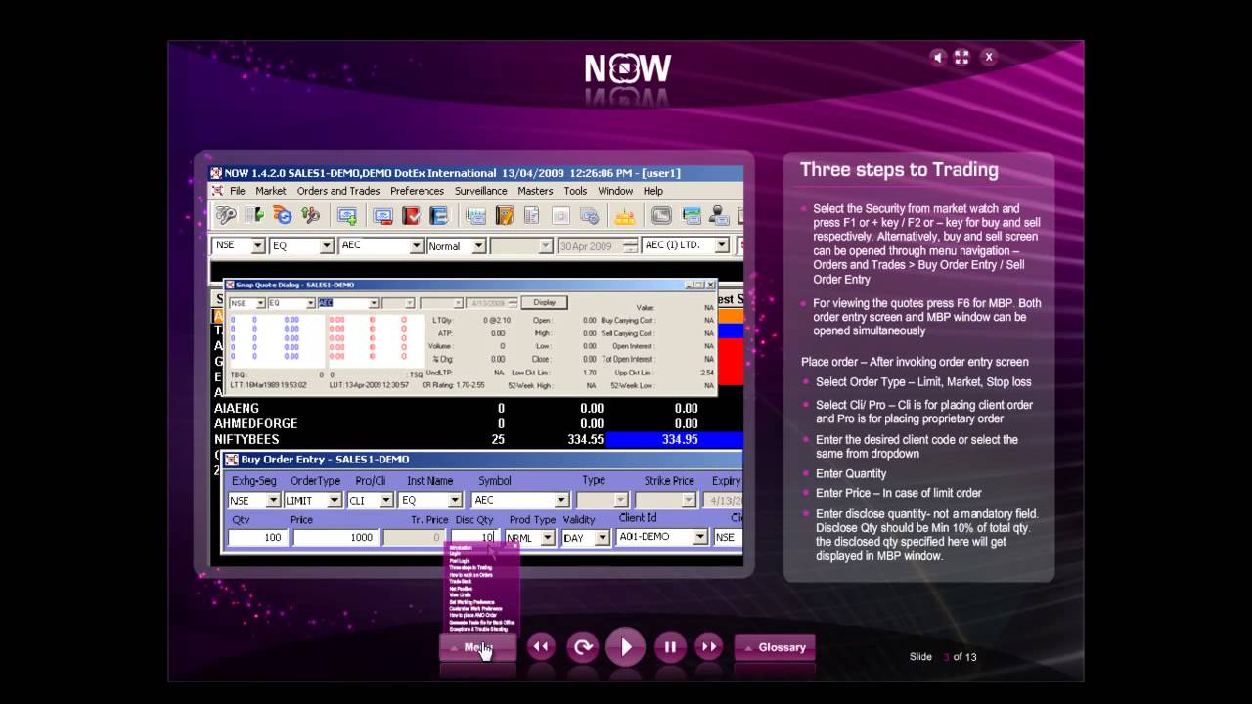Mute the presentation with the speaker icon
This screenshot has height=704, width=1252.
coord(938,58)
